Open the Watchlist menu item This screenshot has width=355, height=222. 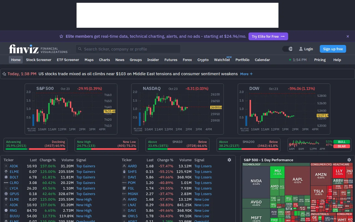[222, 60]
